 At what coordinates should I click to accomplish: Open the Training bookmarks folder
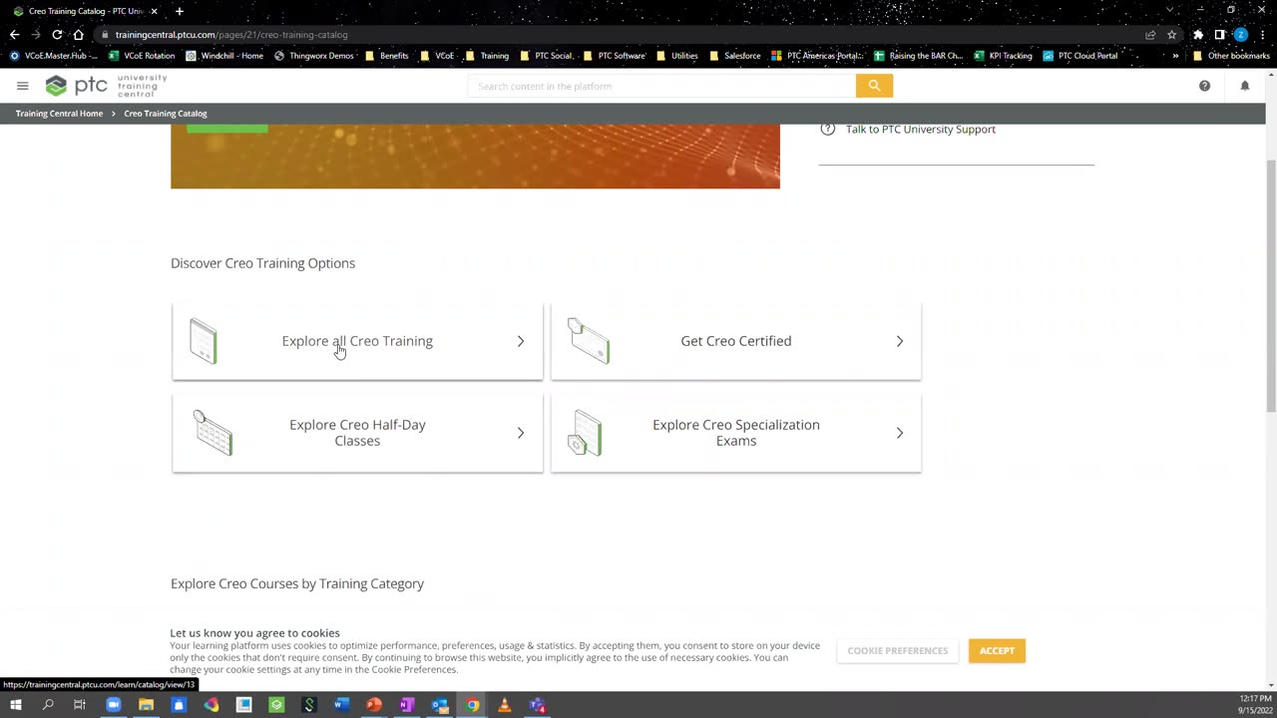(x=488, y=56)
